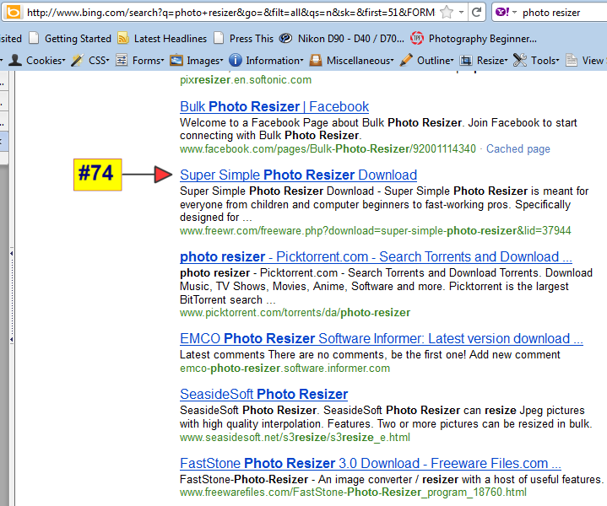
Task: Open SeasideSoft Photo Resizer result
Action: pyautogui.click(x=264, y=394)
